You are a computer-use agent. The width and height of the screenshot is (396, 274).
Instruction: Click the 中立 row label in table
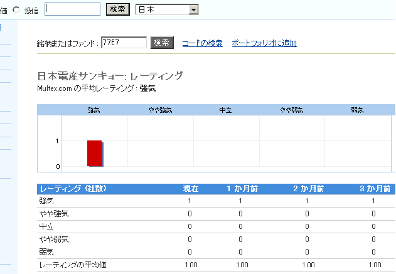[46, 226]
